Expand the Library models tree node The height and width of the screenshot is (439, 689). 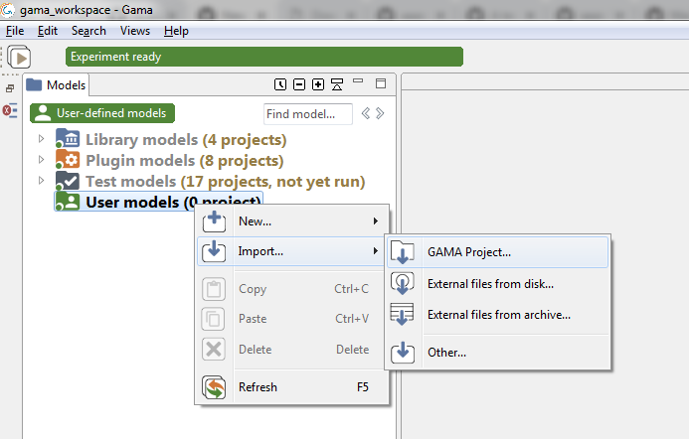pos(42,139)
